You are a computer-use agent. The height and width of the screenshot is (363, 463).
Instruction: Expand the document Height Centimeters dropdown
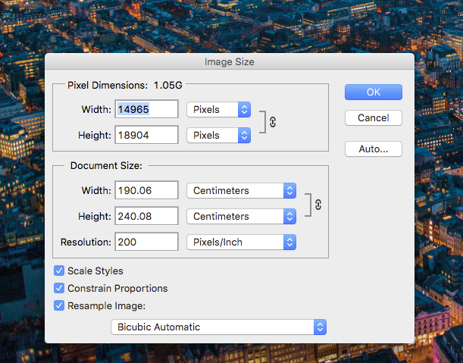point(241,217)
